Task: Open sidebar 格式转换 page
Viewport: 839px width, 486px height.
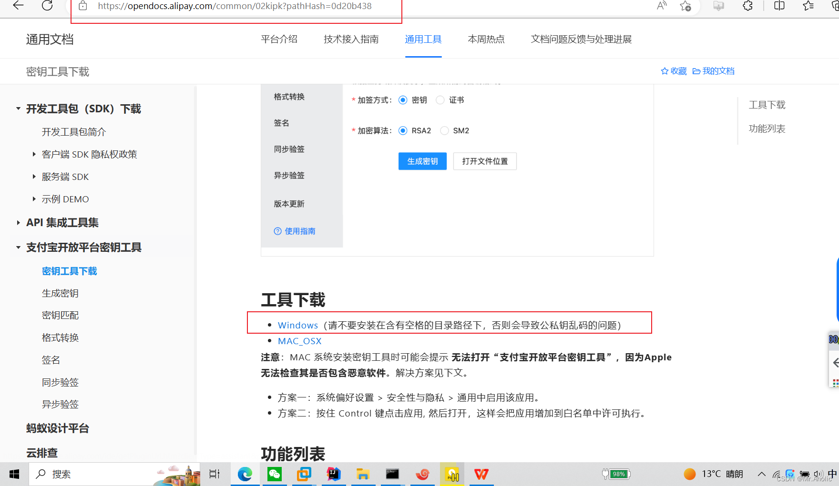Action: coord(60,337)
